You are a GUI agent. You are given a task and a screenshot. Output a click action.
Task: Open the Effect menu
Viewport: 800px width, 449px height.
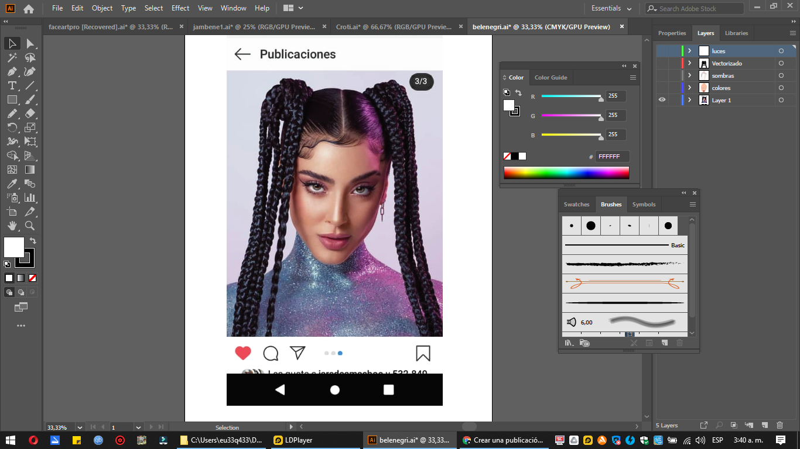tap(180, 8)
